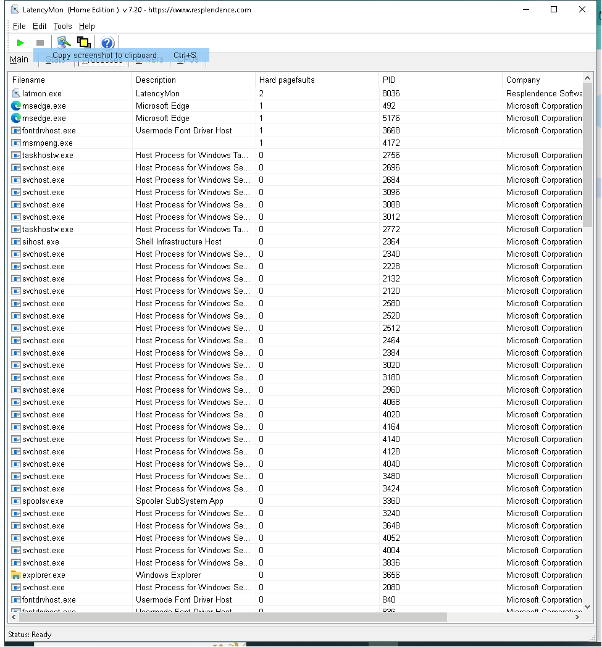The image size is (602, 647).
Task: Open the File menu
Action: (19, 26)
